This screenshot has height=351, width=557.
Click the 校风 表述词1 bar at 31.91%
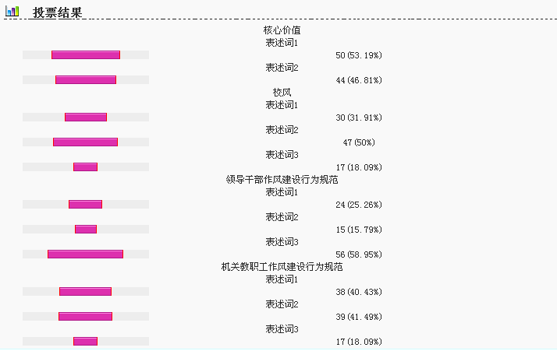[86, 117]
